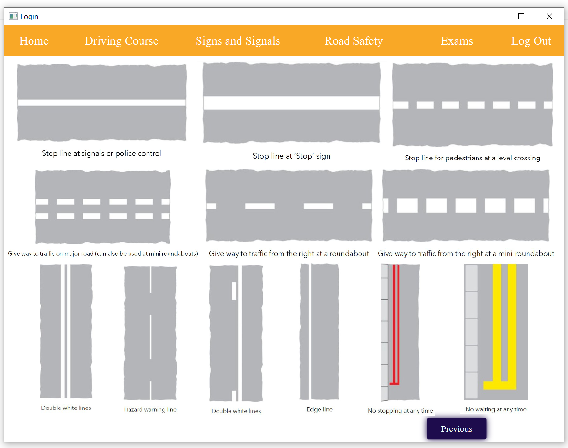Log Out of the application
568x448 pixels.
point(531,41)
